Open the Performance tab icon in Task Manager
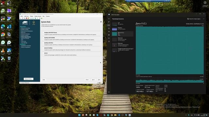The width and height of the screenshot is (209, 117). click(109, 25)
